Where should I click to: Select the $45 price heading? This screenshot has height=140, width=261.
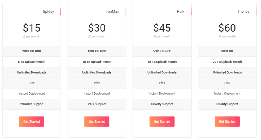162,28
